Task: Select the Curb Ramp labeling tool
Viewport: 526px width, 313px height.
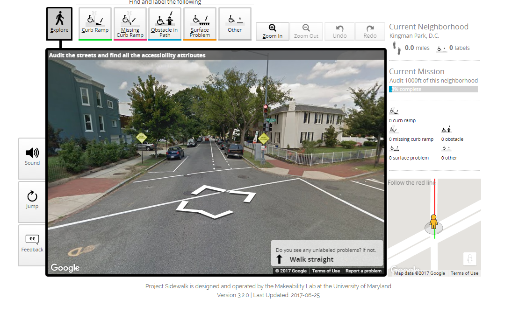Action: point(94,23)
